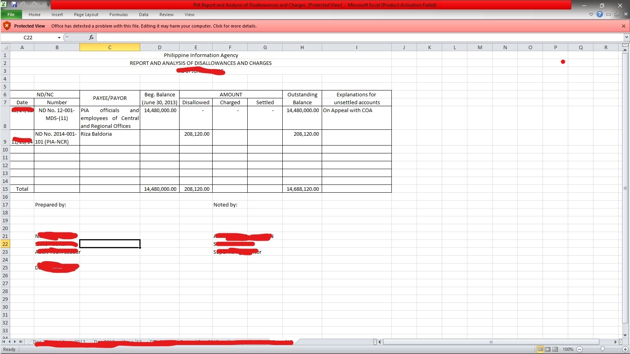Select the 'ND No. 2014-001-101 (PIA-NCR)' cell

57,137
